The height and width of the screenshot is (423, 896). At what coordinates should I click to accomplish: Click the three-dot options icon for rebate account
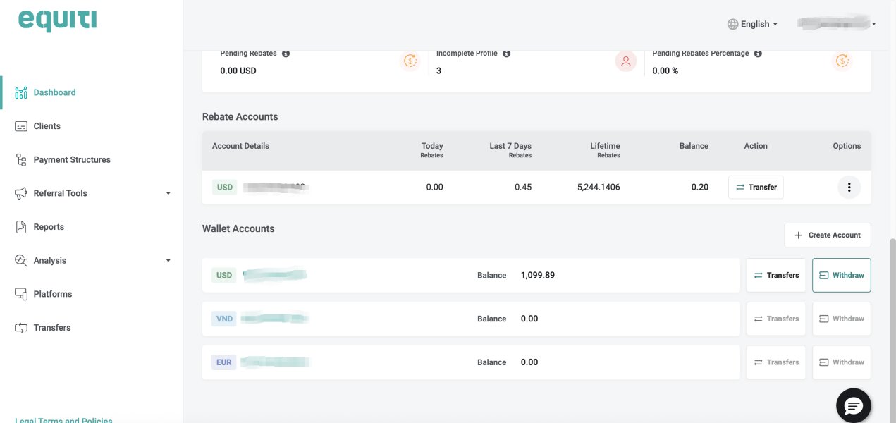849,188
